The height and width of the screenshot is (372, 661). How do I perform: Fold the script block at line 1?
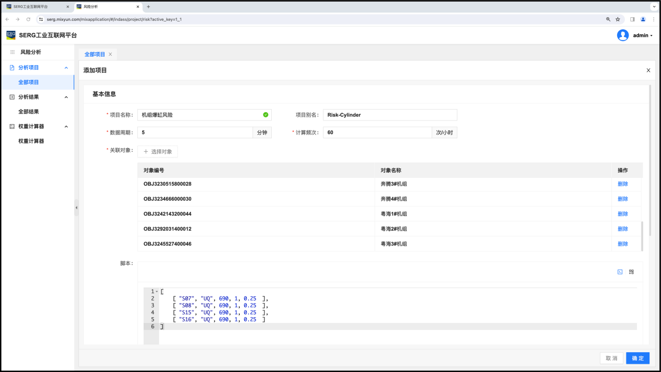pos(157,291)
